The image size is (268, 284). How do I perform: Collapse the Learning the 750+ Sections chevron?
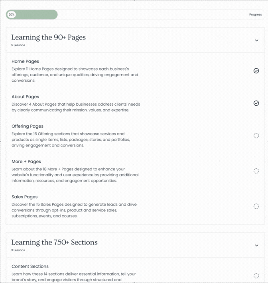click(x=256, y=245)
